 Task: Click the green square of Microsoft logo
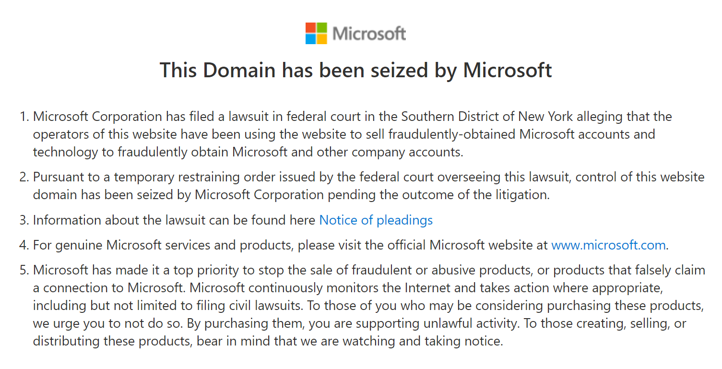[x=321, y=28]
